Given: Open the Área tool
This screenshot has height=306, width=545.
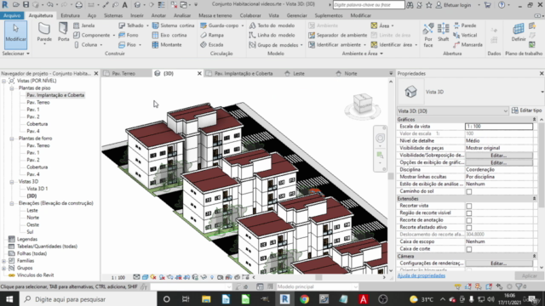Looking at the screenshot, I should [x=381, y=25].
